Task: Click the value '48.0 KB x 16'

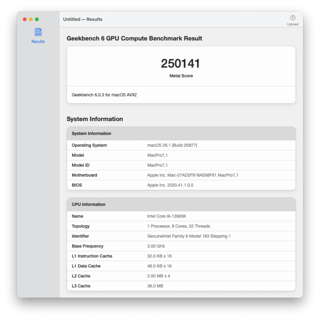Action: tap(160, 266)
